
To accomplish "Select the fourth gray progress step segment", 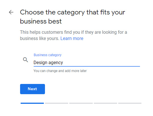I will (105, 103).
